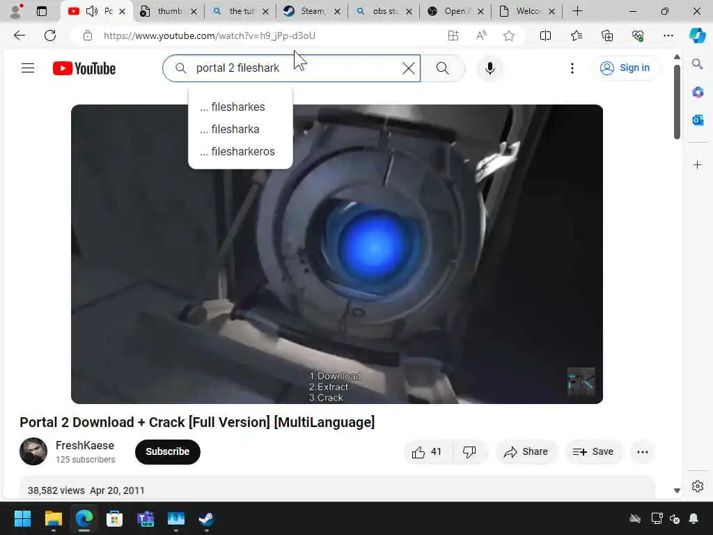This screenshot has width=713, height=535.
Task: Open the Copilot sidebar
Action: pyautogui.click(x=697, y=36)
